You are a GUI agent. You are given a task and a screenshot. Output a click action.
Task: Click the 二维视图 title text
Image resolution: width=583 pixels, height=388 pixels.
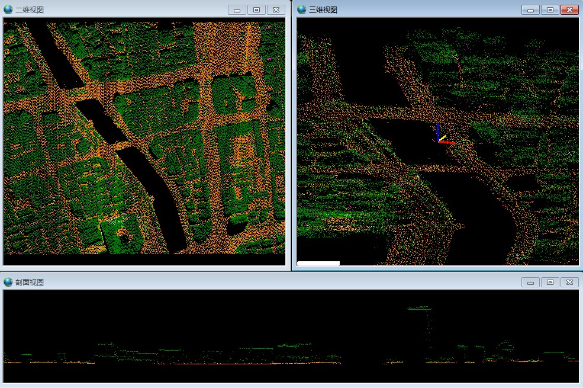tap(30, 10)
